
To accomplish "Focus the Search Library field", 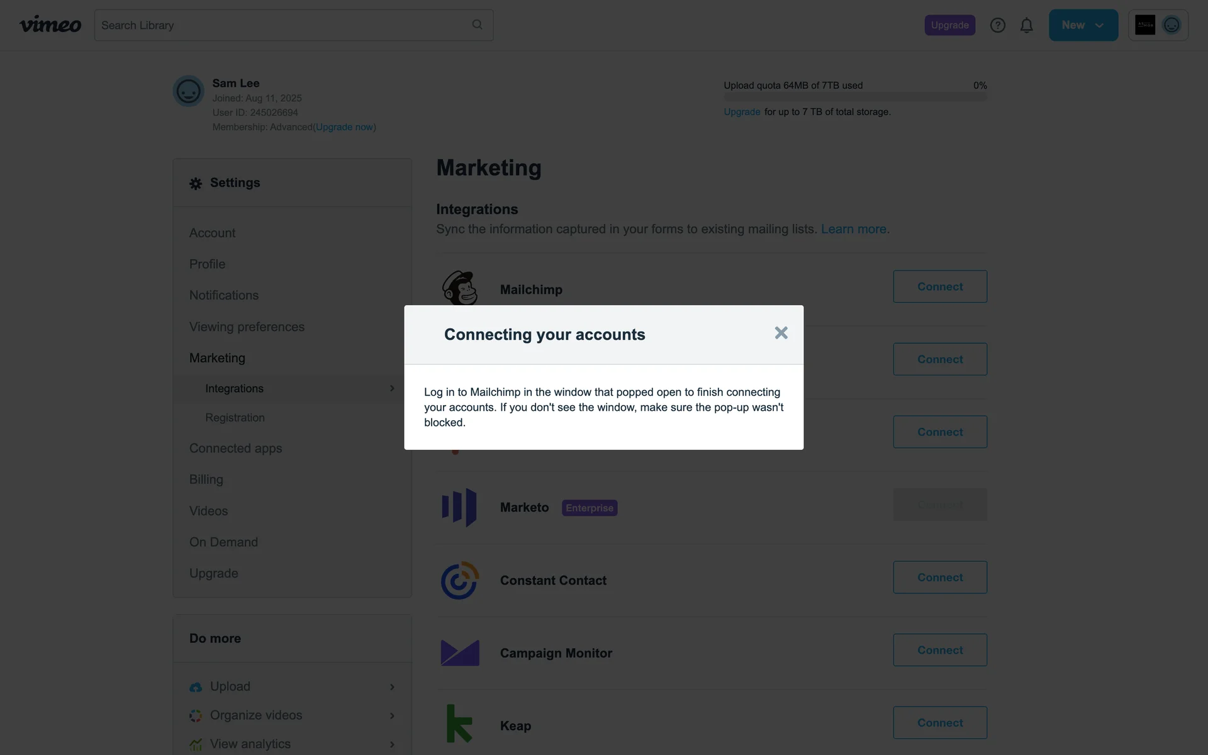I will (283, 25).
